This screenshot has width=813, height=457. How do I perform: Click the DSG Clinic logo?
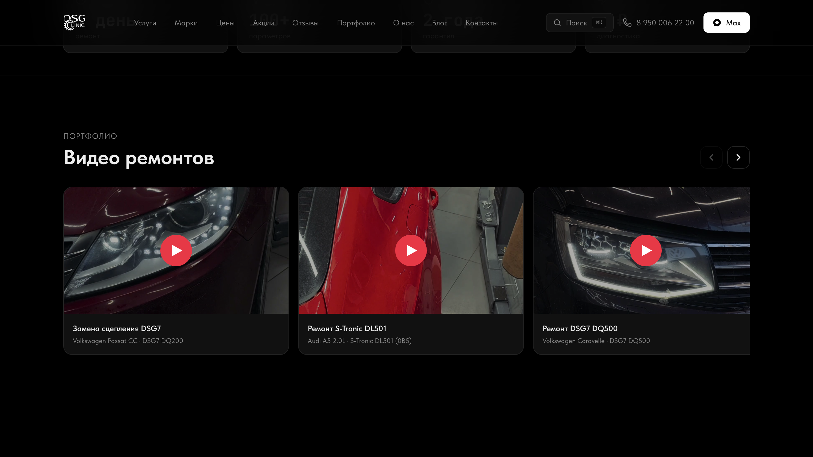tap(75, 22)
